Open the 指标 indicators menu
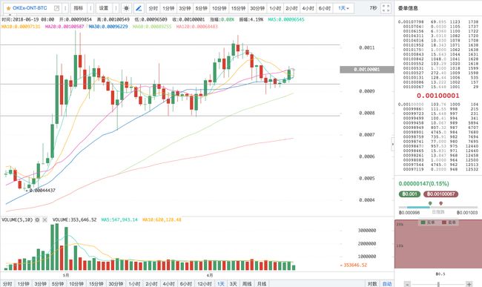This screenshot has height=287, width=482. 79,8
